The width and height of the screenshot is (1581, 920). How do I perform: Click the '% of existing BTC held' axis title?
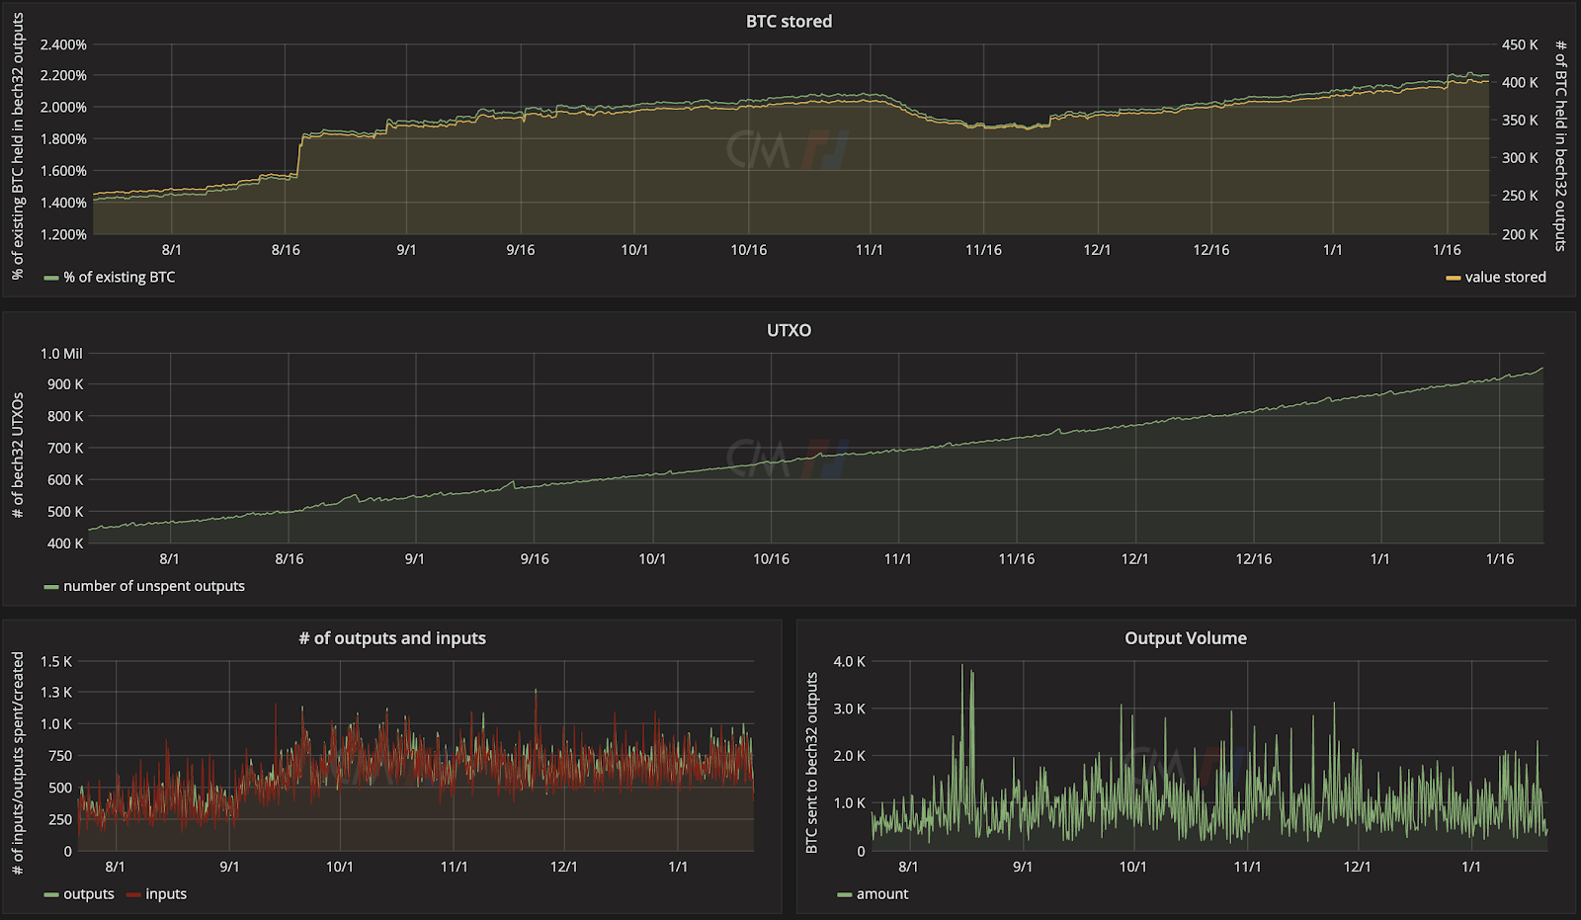coord(18,146)
